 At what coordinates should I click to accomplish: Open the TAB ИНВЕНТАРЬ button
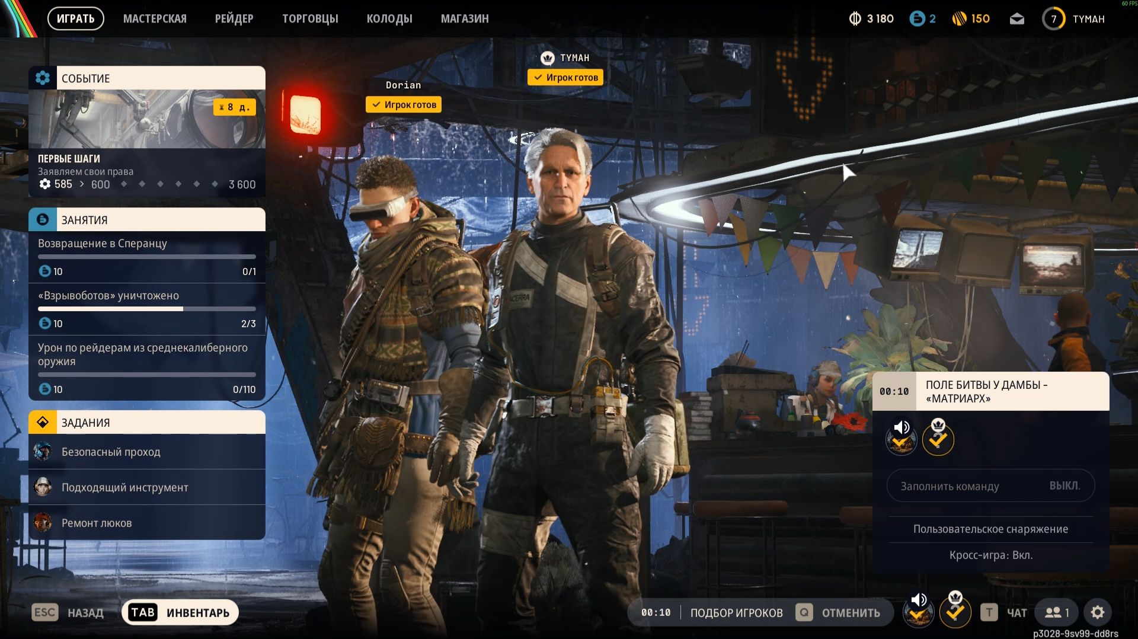pyautogui.click(x=180, y=612)
